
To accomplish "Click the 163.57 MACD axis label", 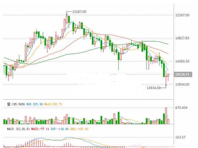I will pos(180,137).
